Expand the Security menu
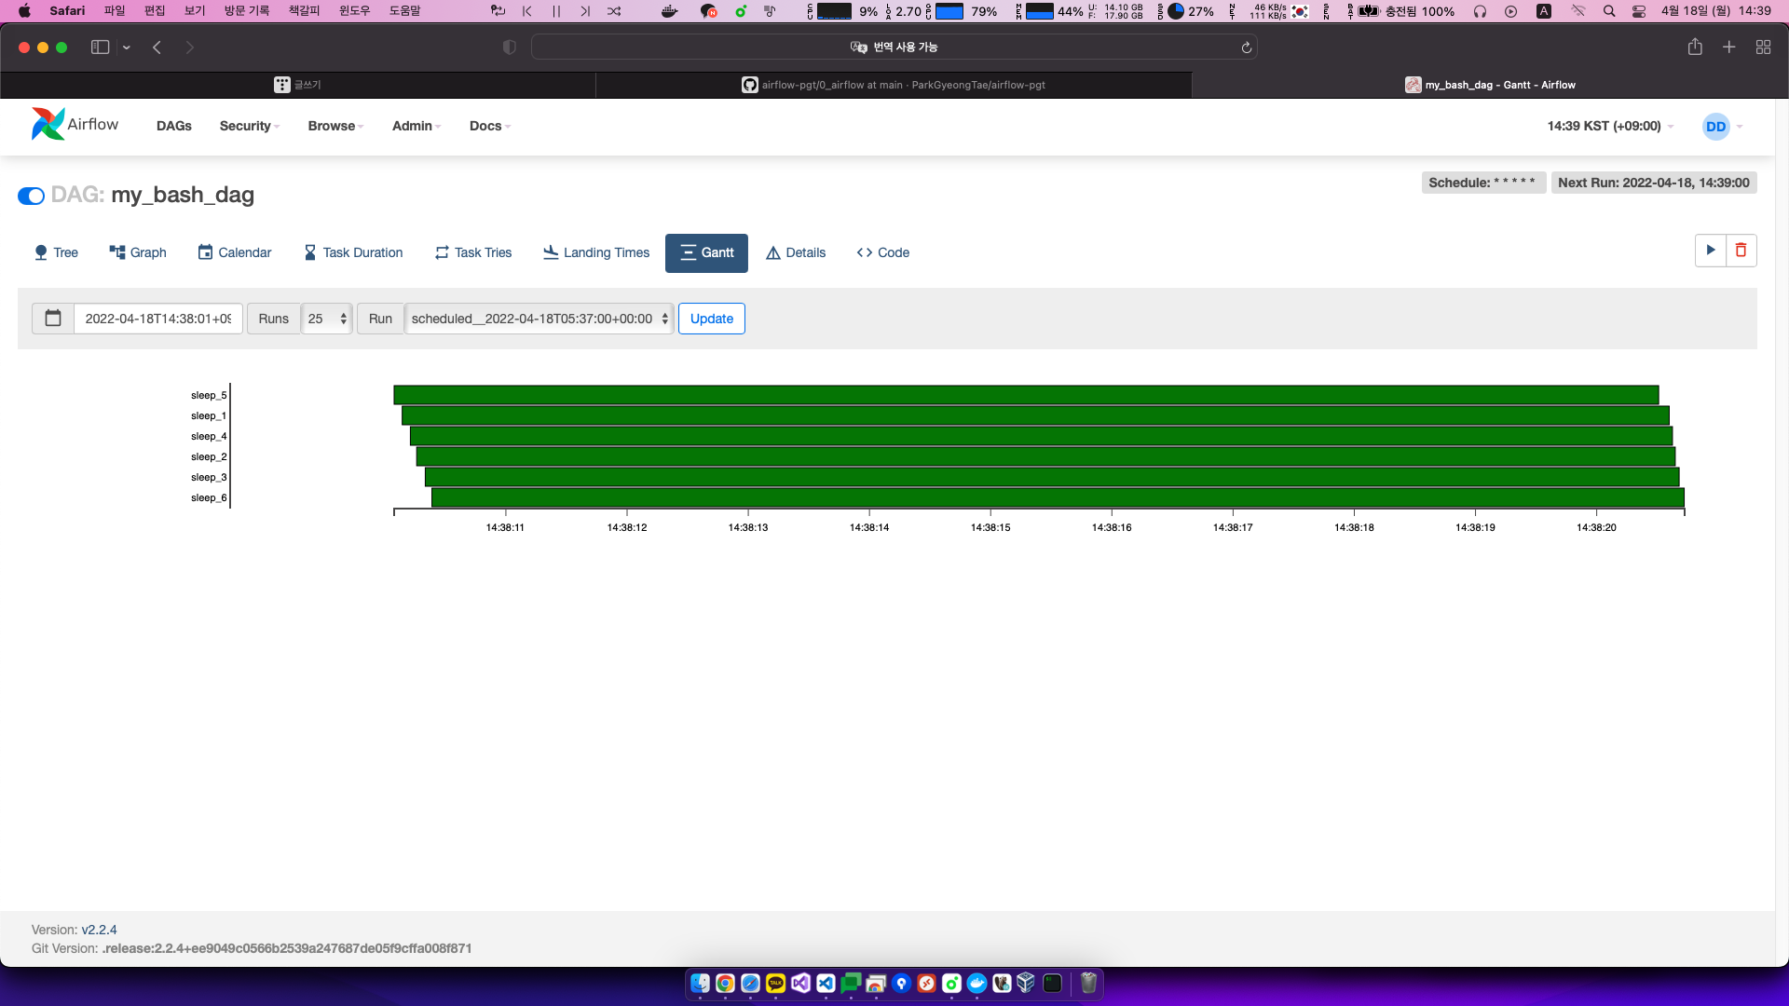 click(249, 126)
